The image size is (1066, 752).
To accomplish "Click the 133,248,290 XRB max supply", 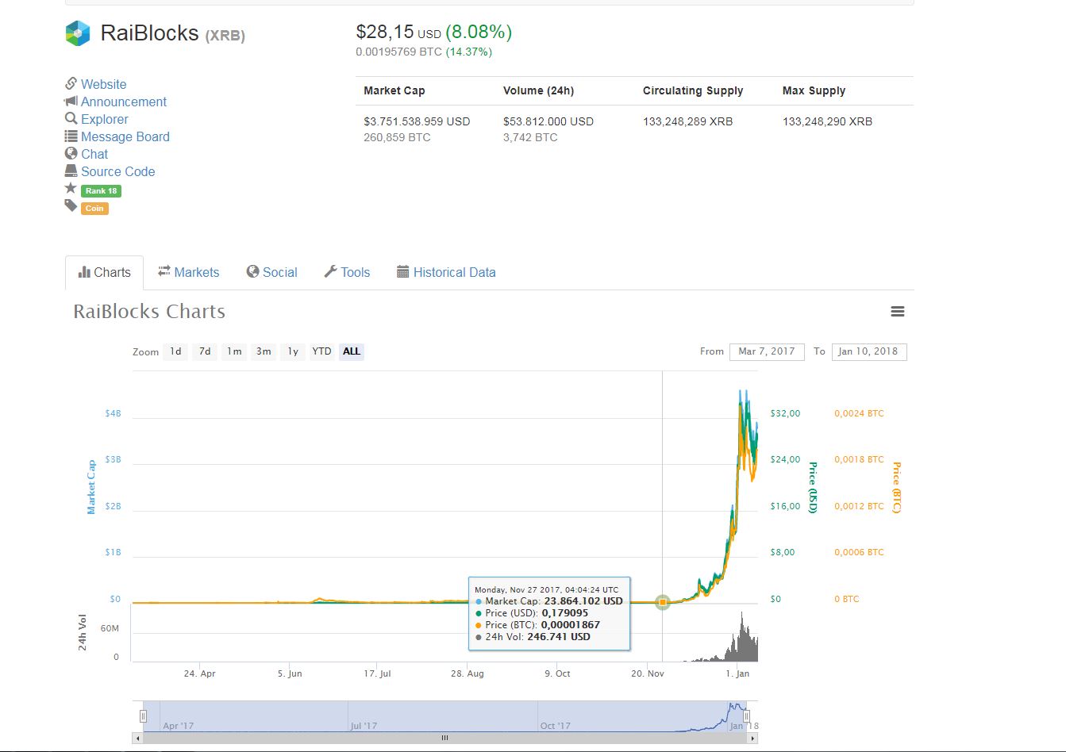I will point(827,121).
